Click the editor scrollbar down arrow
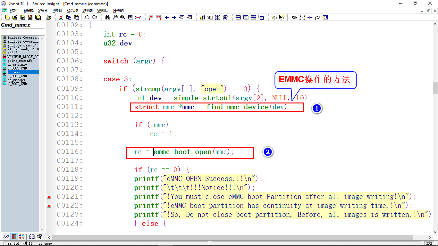438x246 pixels. [435, 232]
